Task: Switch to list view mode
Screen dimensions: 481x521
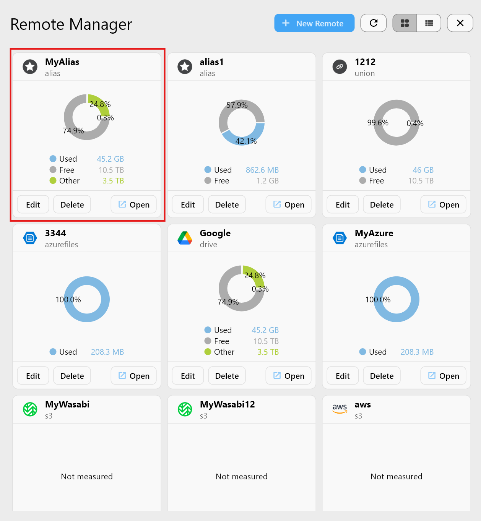Action: pyautogui.click(x=429, y=23)
